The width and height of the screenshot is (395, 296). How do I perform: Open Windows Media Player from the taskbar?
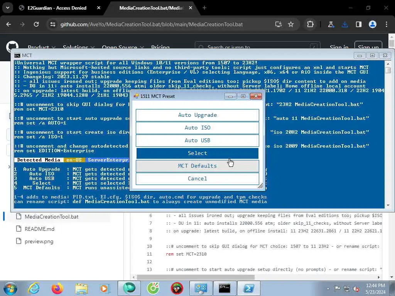(x=104, y=288)
